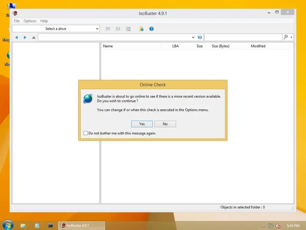Click the search magnifier icon

point(286,37)
